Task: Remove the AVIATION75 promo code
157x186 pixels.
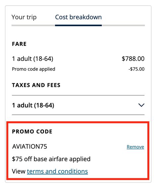Action: (135, 147)
